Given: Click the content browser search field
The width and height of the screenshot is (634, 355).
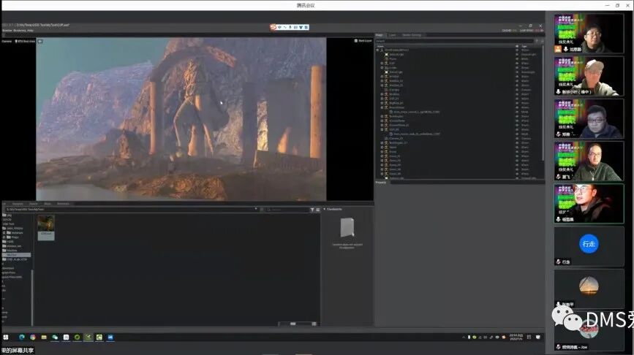Looking at the screenshot, I should [x=287, y=210].
